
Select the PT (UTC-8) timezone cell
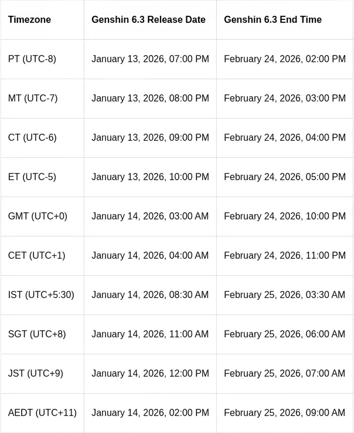click(32, 59)
